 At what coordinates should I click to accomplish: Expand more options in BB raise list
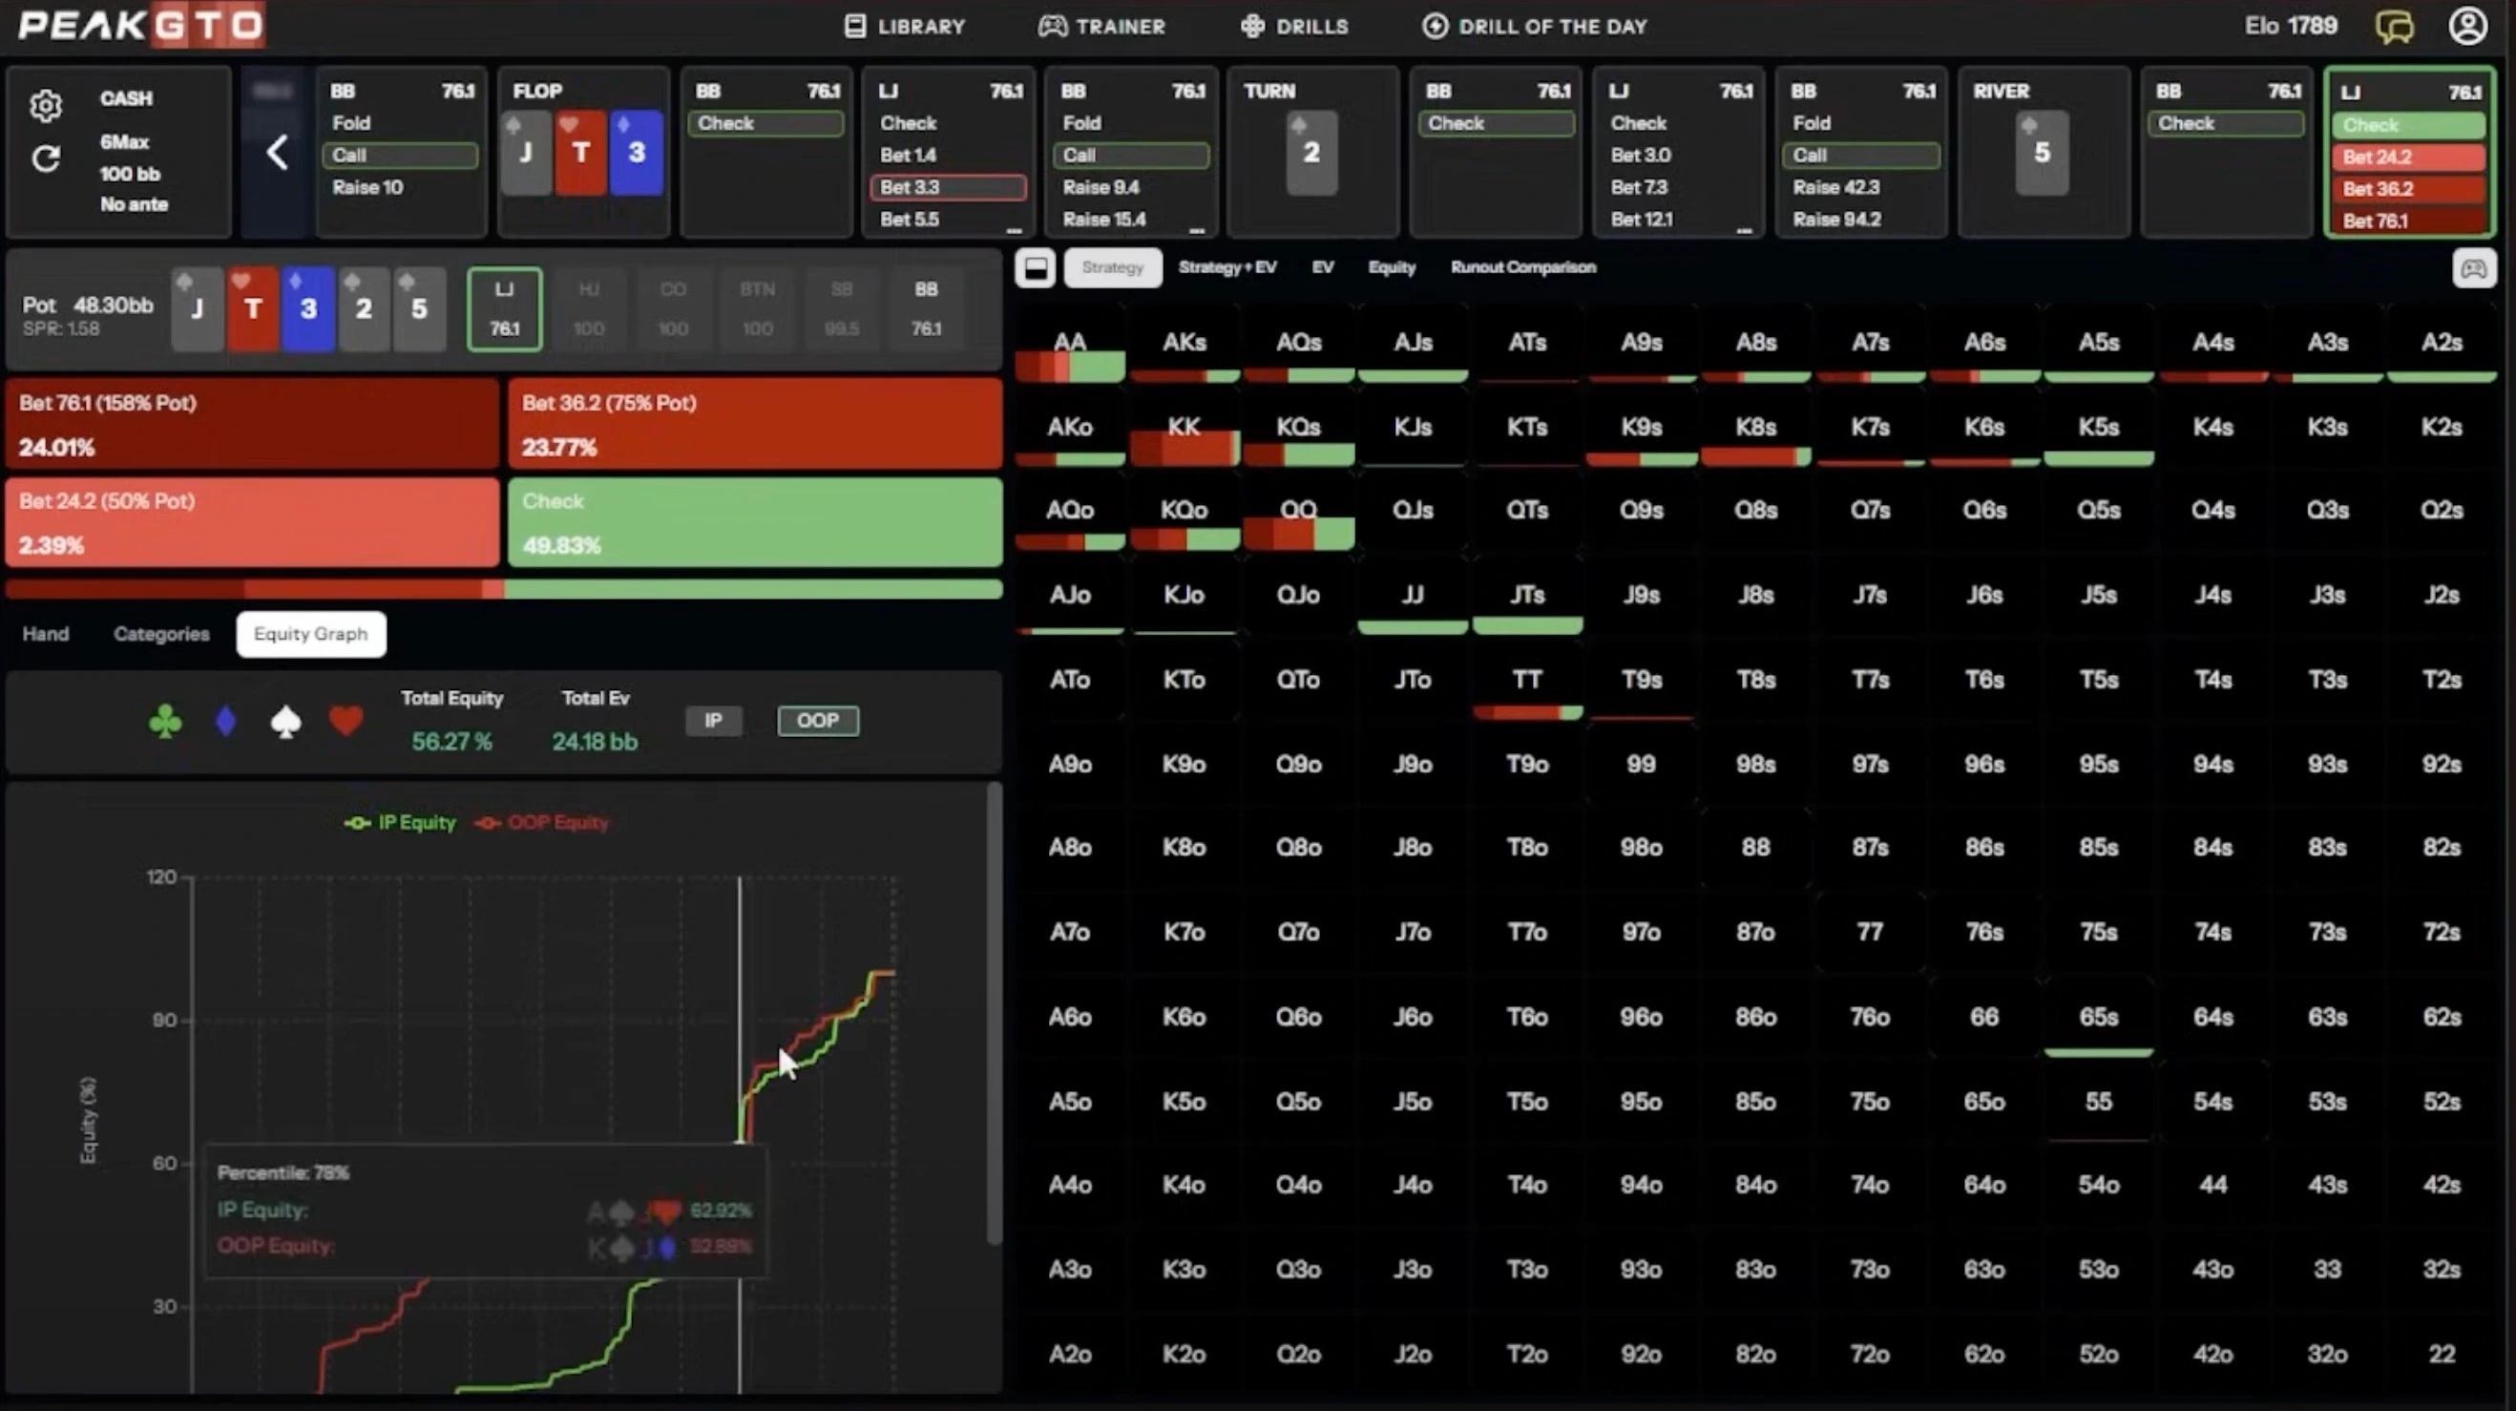pos(1197,231)
